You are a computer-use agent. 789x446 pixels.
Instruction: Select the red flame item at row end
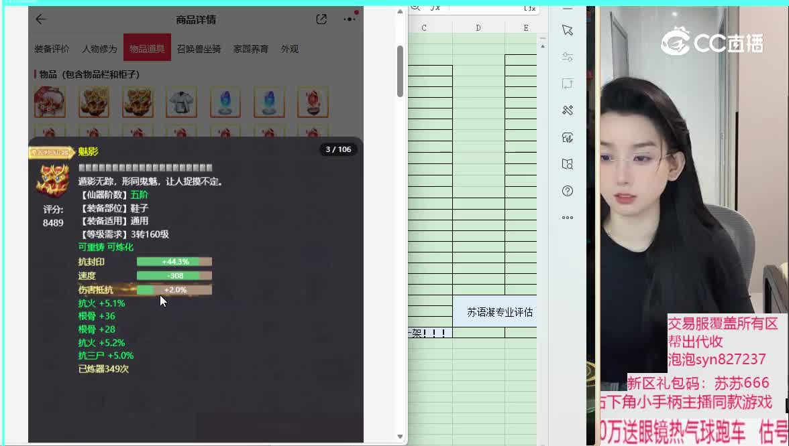coord(313,102)
